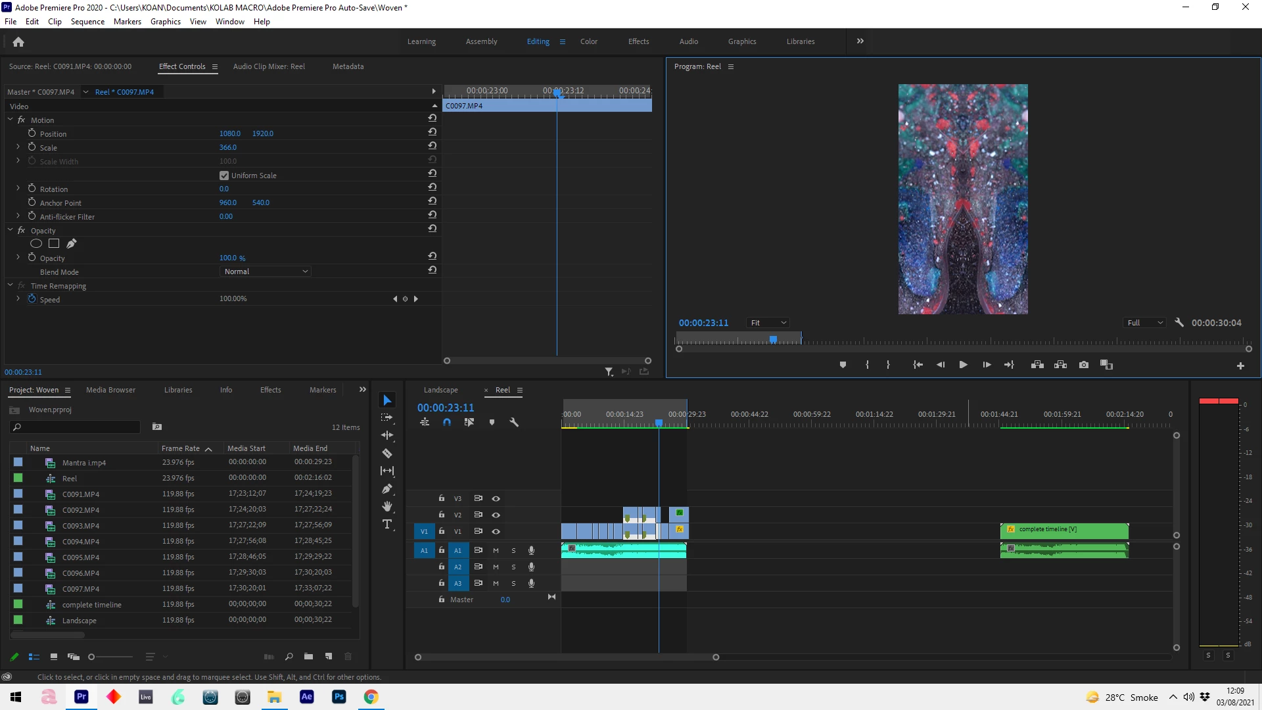Screen dimensions: 1262x710
Task: Open the Fit zoom level dropdown
Action: tap(768, 323)
